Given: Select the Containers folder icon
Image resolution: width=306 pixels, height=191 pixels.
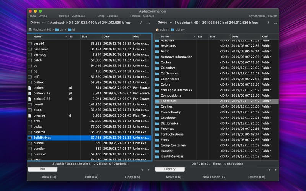Looking at the screenshot, I should (157, 101).
